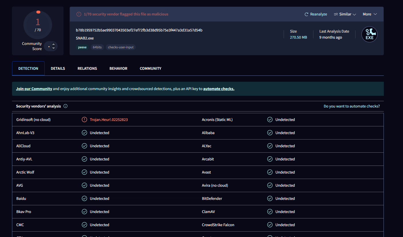Screen dimensions: 403x237
Task: Click the check icon in the Avast row
Action: 270,172
